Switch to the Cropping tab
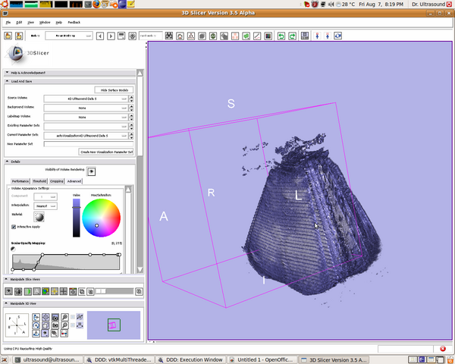This screenshot has width=455, height=364. [x=56, y=181]
